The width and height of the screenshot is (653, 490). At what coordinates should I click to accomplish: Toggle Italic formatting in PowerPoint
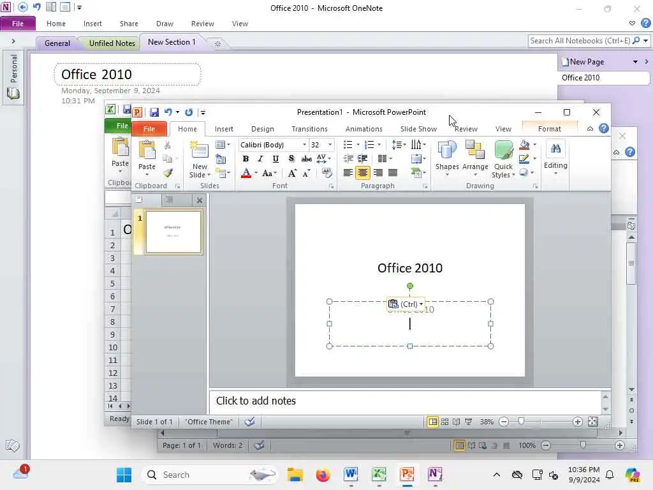pyautogui.click(x=260, y=159)
